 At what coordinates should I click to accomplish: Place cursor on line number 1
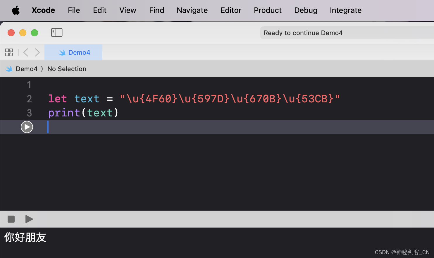[x=29, y=85]
